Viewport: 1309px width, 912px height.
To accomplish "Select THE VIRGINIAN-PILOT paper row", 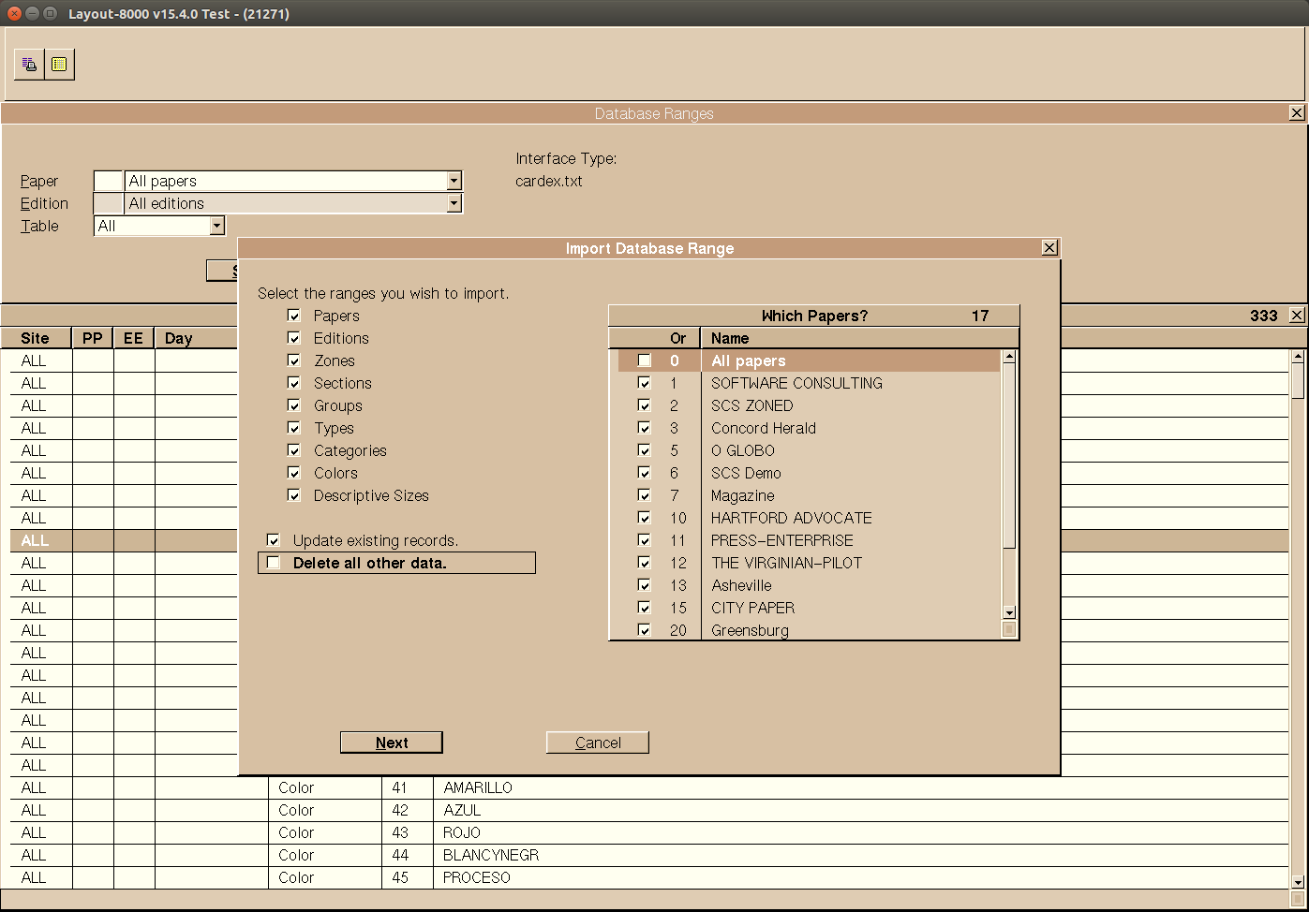I will click(x=786, y=563).
